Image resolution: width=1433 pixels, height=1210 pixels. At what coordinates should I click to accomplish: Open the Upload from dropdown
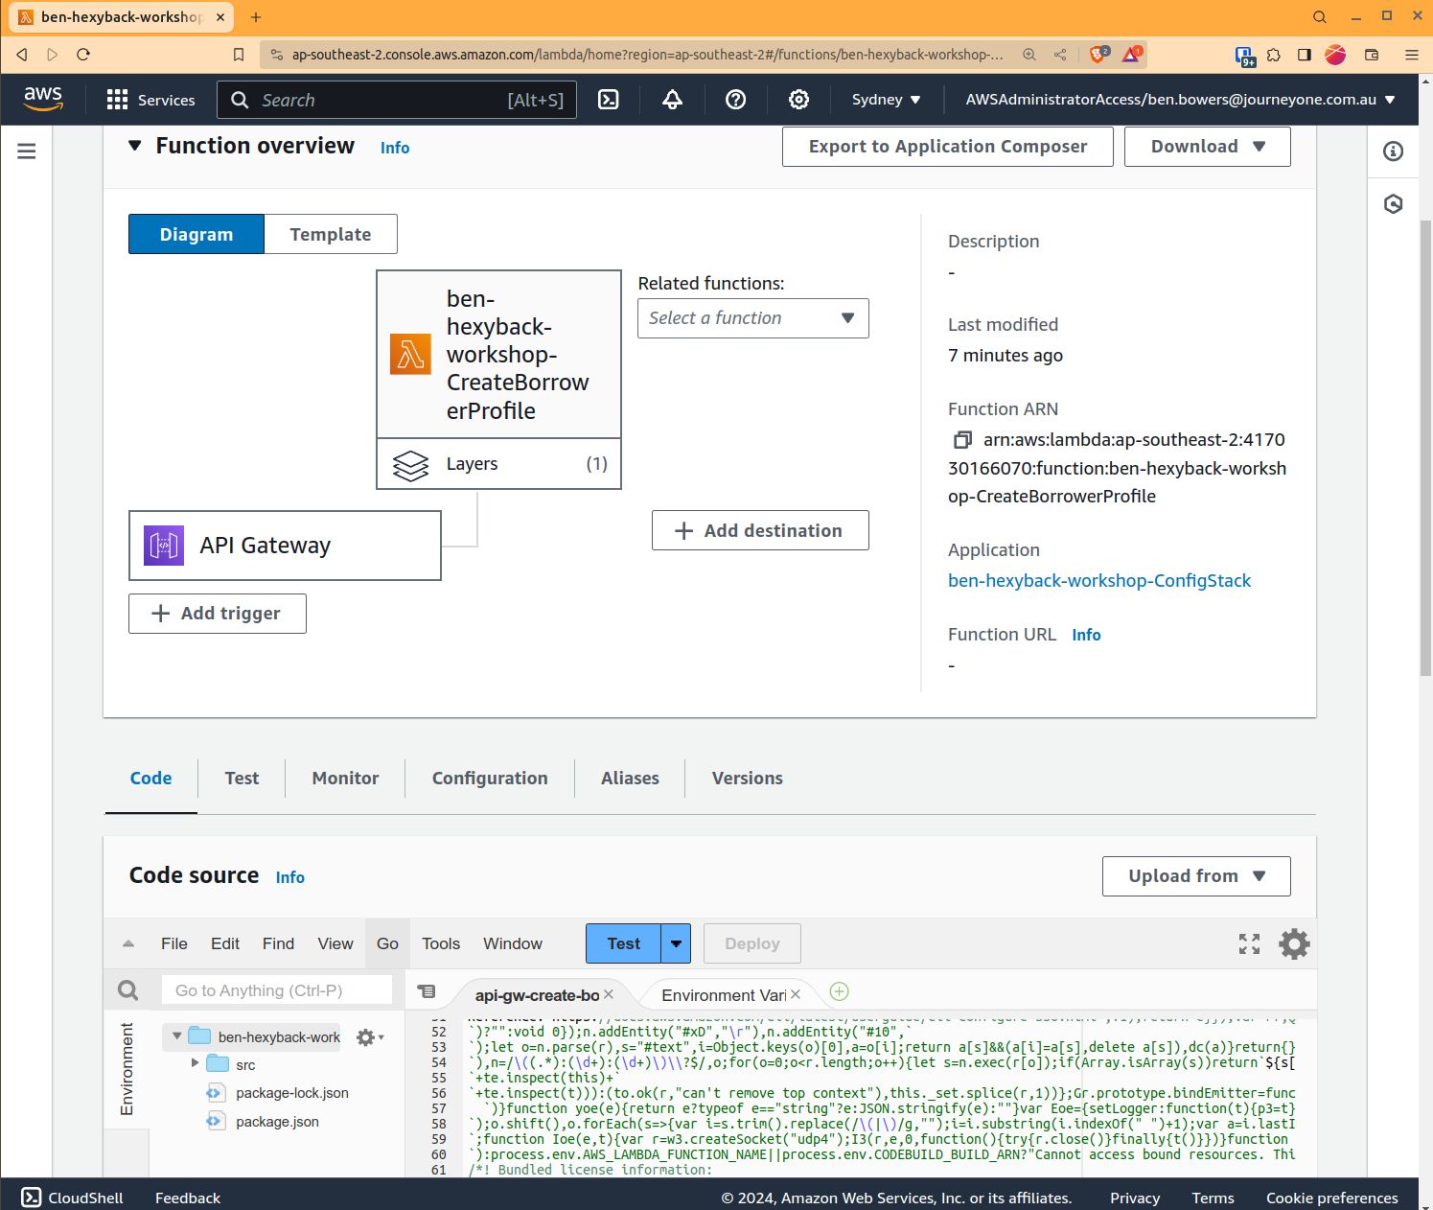[x=1196, y=876]
